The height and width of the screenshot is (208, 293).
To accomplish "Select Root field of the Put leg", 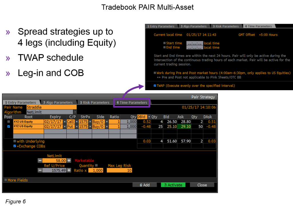I will pyautogui.click(x=28, y=127).
